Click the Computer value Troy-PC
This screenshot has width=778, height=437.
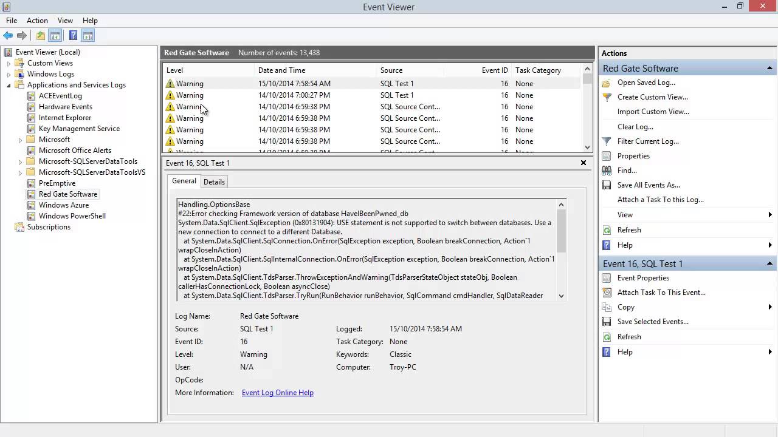[403, 367]
